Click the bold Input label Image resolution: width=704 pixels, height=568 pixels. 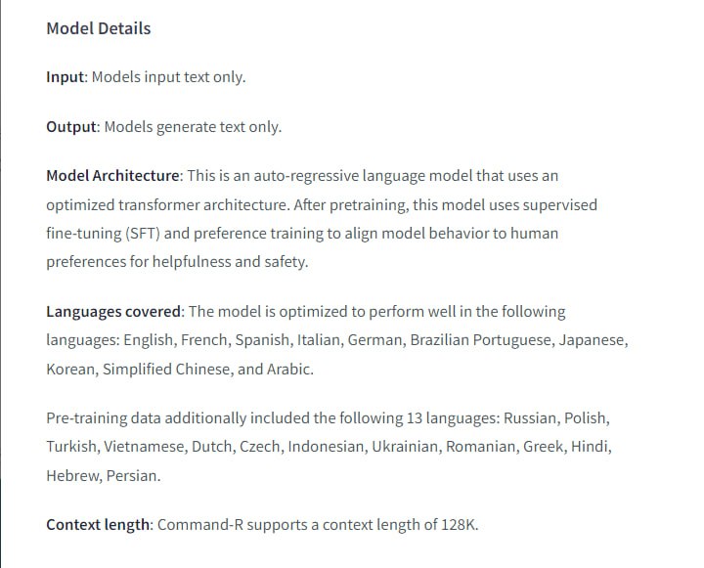[66, 76]
